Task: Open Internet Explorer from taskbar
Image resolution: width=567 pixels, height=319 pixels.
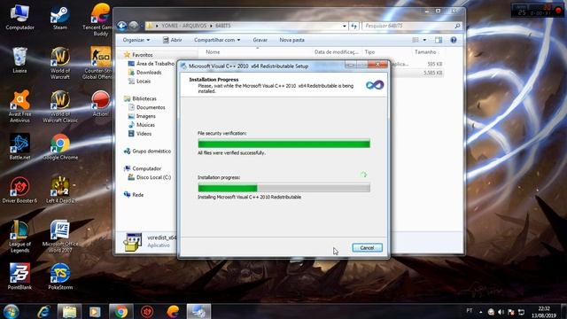Action: tap(43, 311)
